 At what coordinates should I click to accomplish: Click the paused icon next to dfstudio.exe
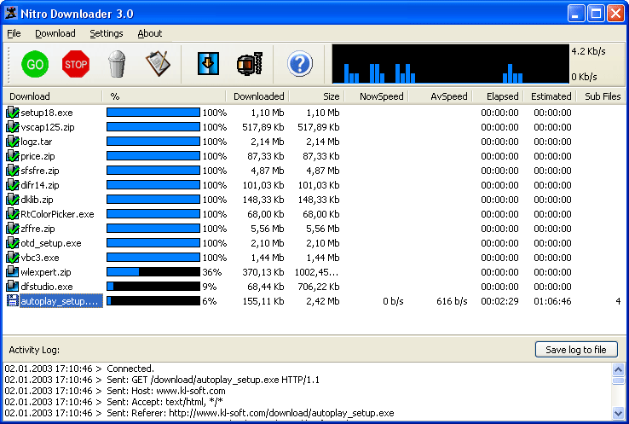pos(13,287)
